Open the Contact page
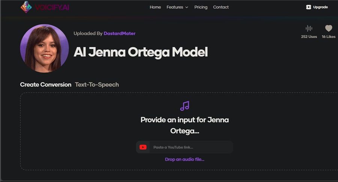Viewport: 338px width, 182px height. pyautogui.click(x=221, y=7)
